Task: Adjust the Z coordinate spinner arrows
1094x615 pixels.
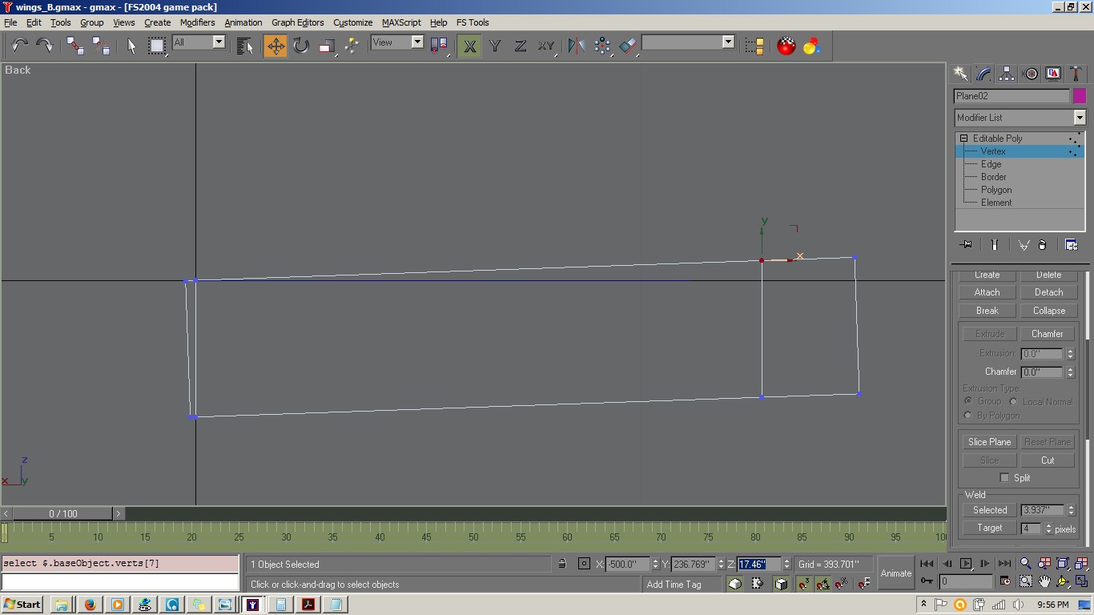Action: 786,564
